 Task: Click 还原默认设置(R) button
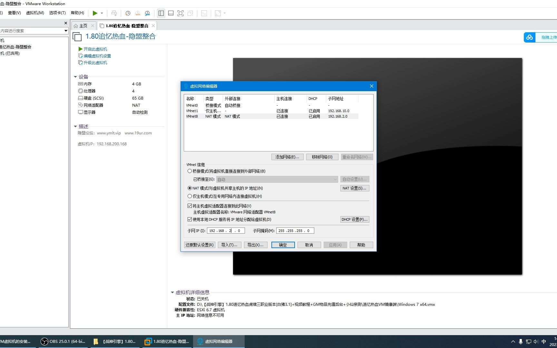(200, 245)
